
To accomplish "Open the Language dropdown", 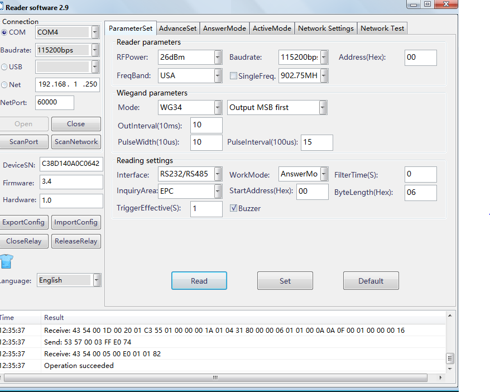I will (97, 280).
